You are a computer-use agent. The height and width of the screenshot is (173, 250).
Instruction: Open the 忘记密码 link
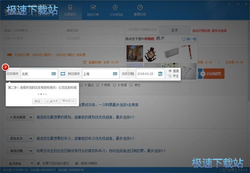pos(73,38)
